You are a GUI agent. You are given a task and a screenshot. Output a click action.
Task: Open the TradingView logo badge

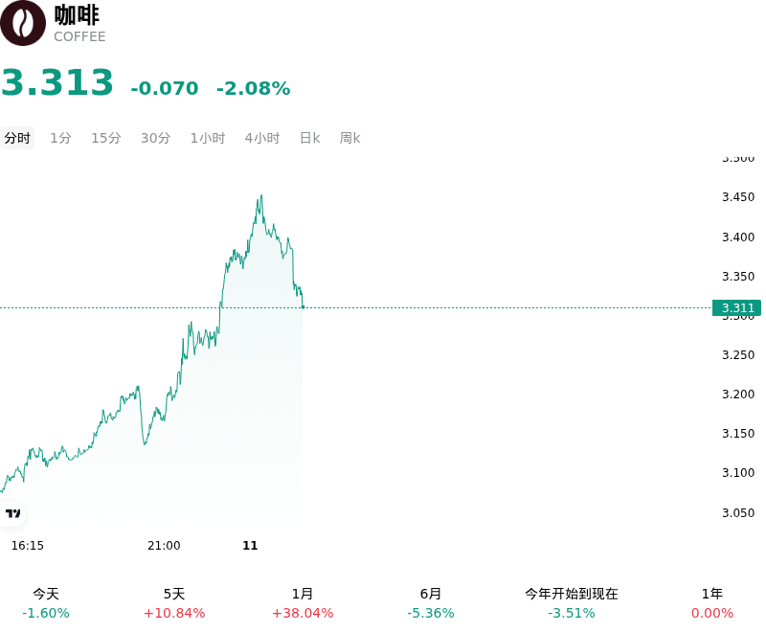12,513
